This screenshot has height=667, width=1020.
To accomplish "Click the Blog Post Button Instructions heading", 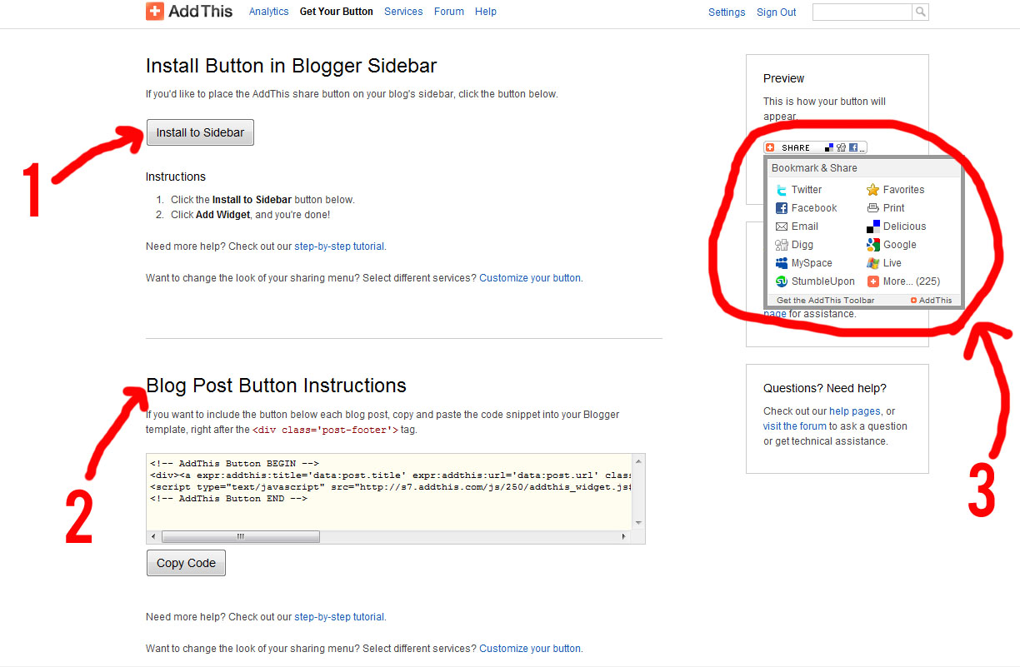I will coord(276,386).
